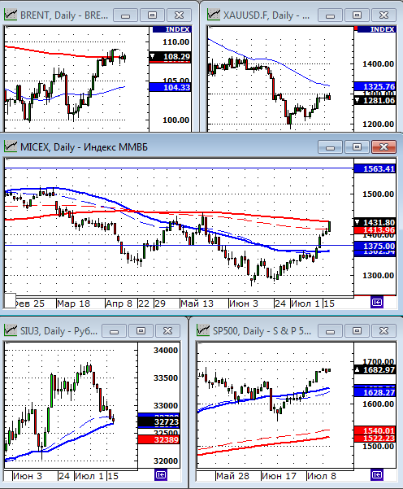The width and height of the screenshot is (403, 489).
Task: Close the MICEX chart window
Action: (383, 147)
